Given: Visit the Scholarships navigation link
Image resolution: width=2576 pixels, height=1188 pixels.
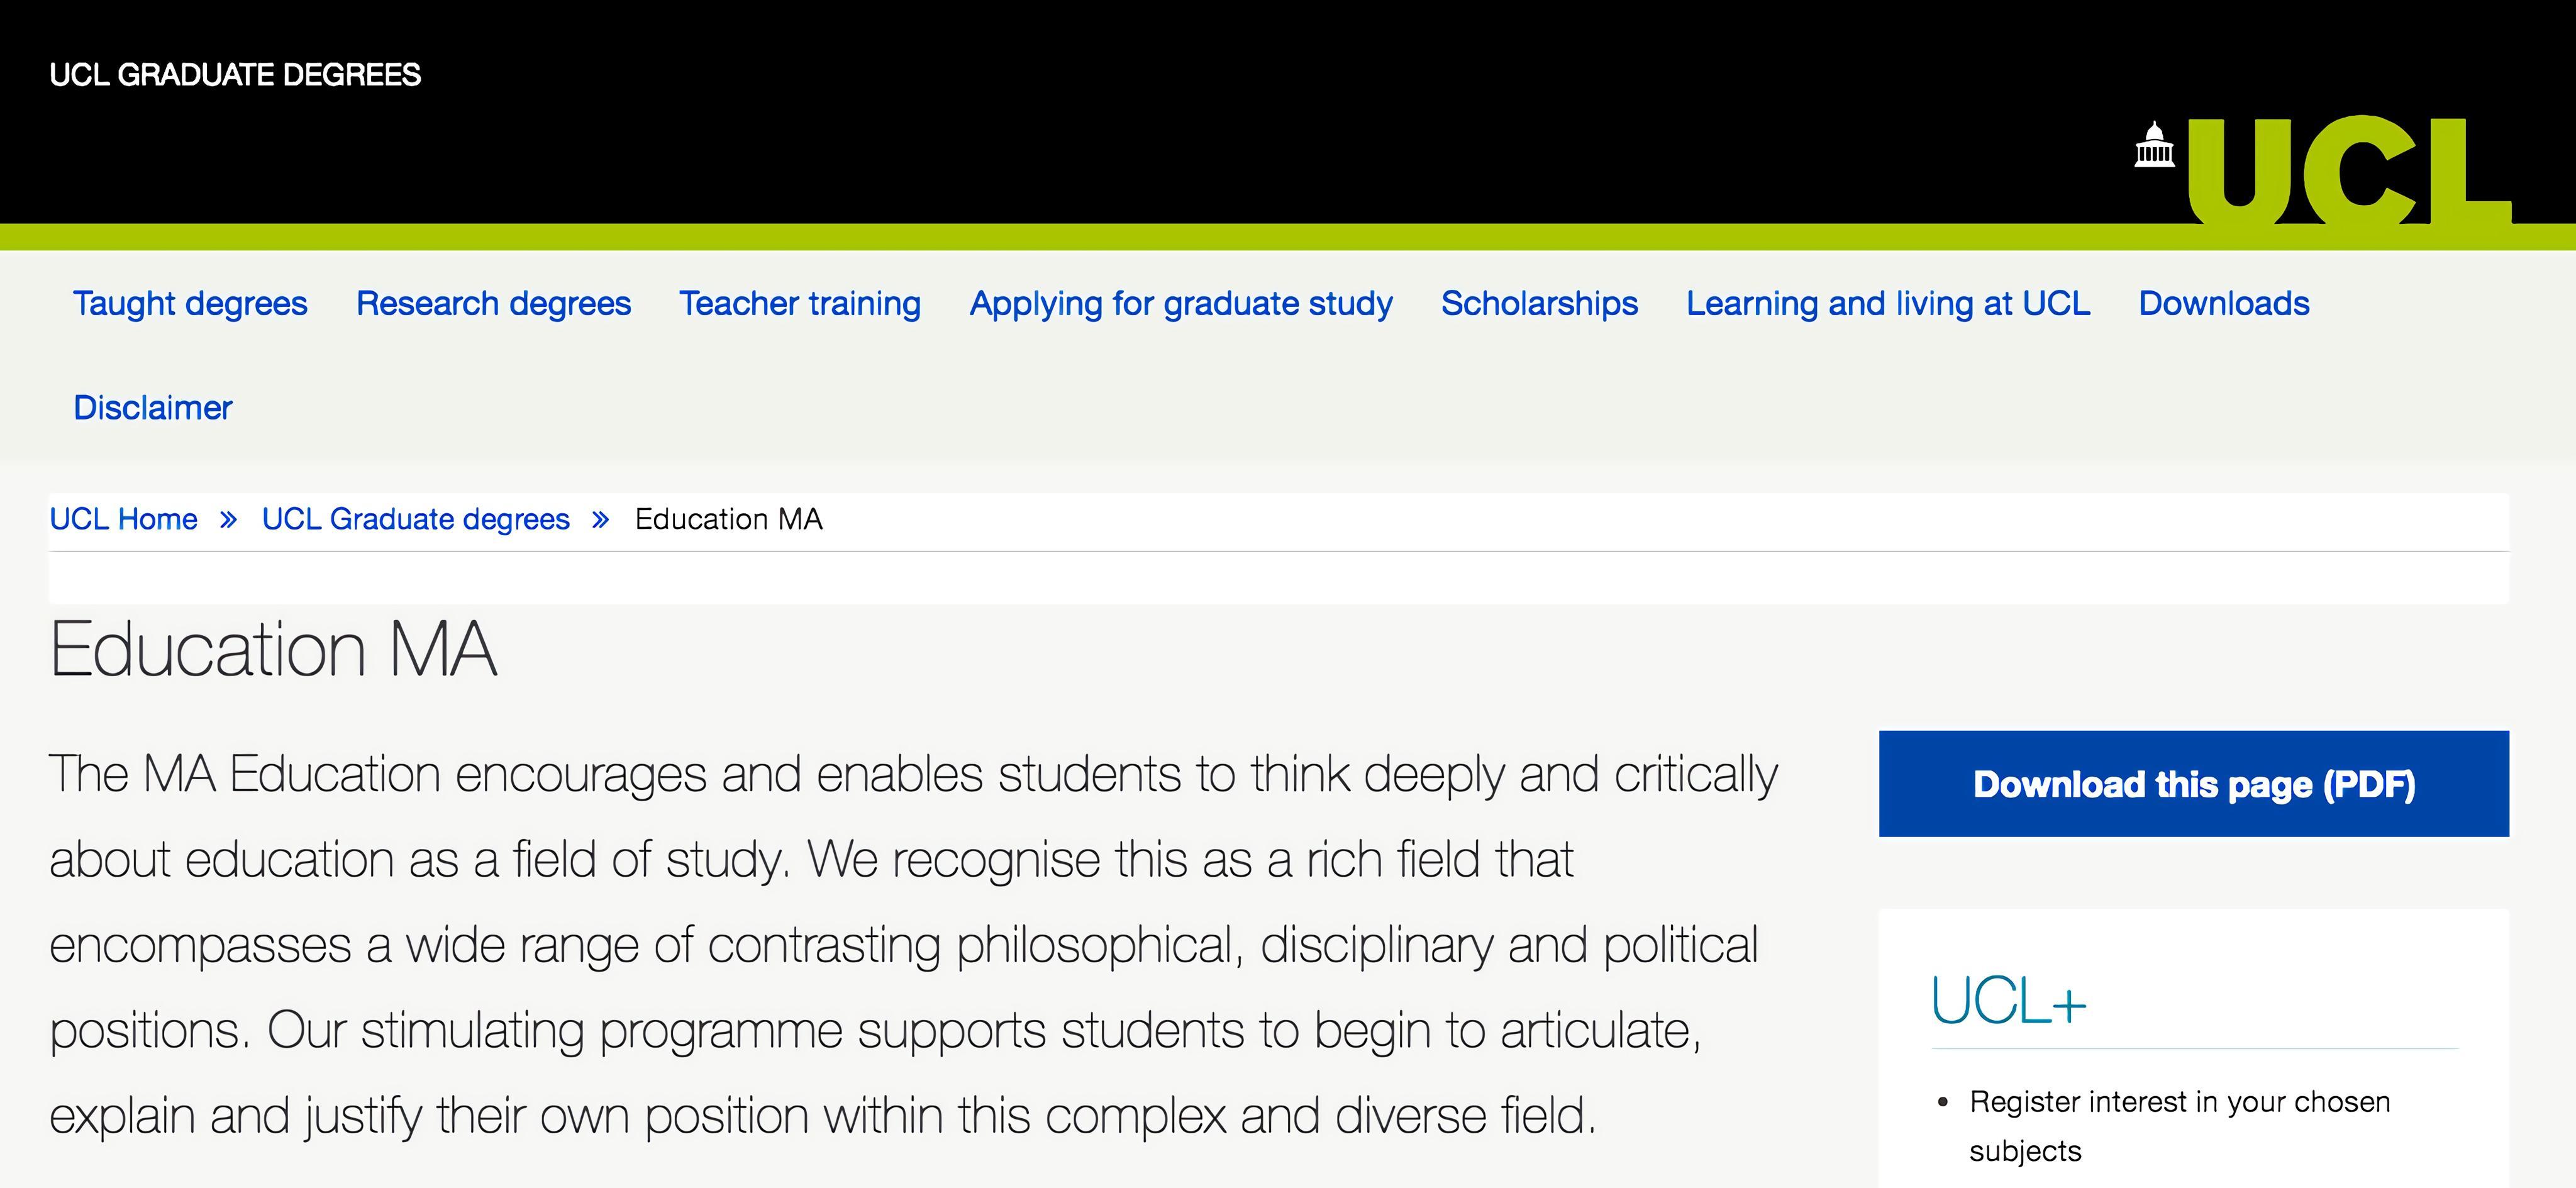Looking at the screenshot, I should point(1539,303).
